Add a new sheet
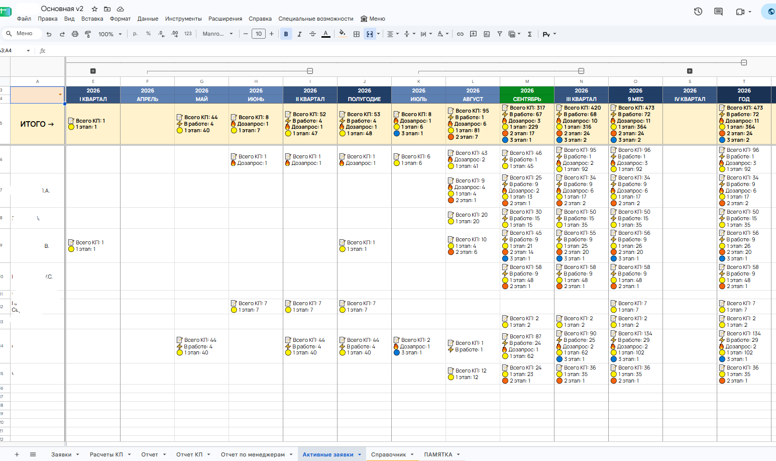The width and height of the screenshot is (776, 461). click(17, 454)
